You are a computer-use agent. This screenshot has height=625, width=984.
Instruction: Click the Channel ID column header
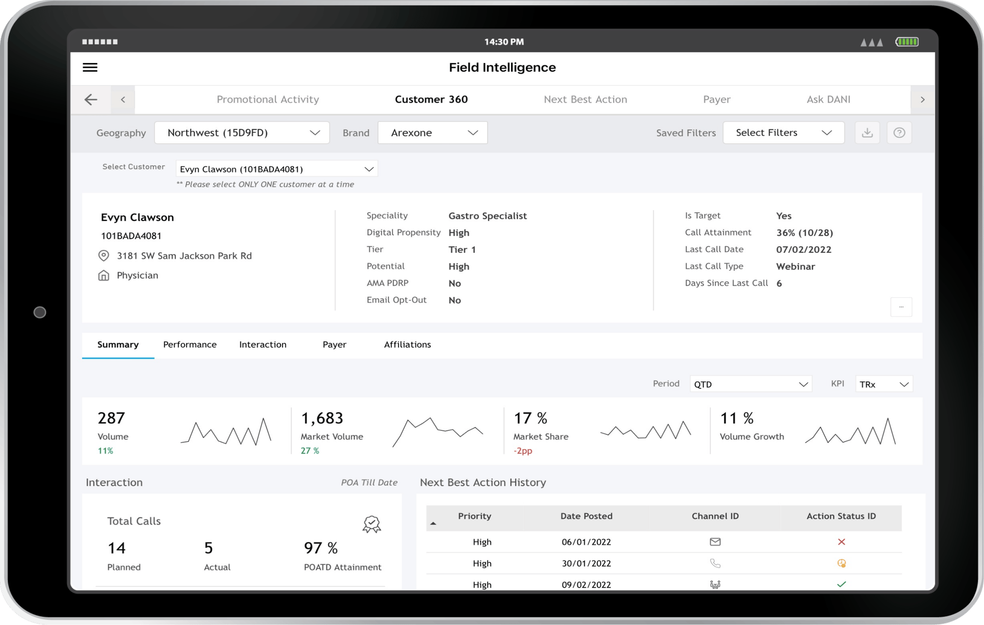tap(715, 516)
